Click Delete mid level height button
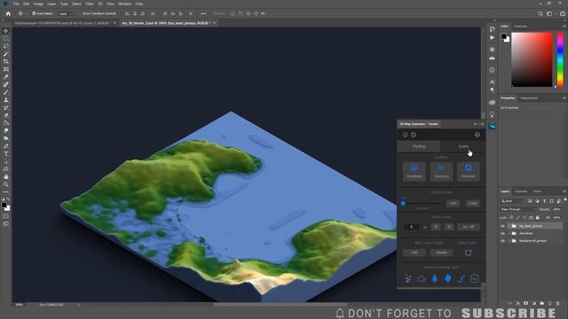Image resolution: width=568 pixels, height=319 pixels. (441, 253)
